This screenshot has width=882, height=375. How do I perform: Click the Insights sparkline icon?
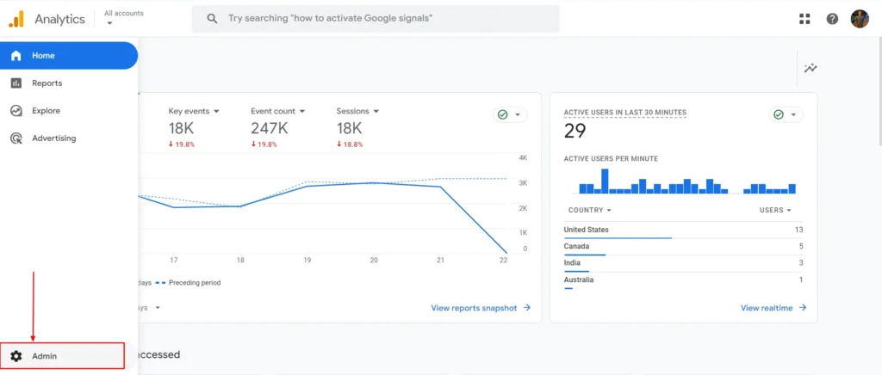[x=811, y=68]
